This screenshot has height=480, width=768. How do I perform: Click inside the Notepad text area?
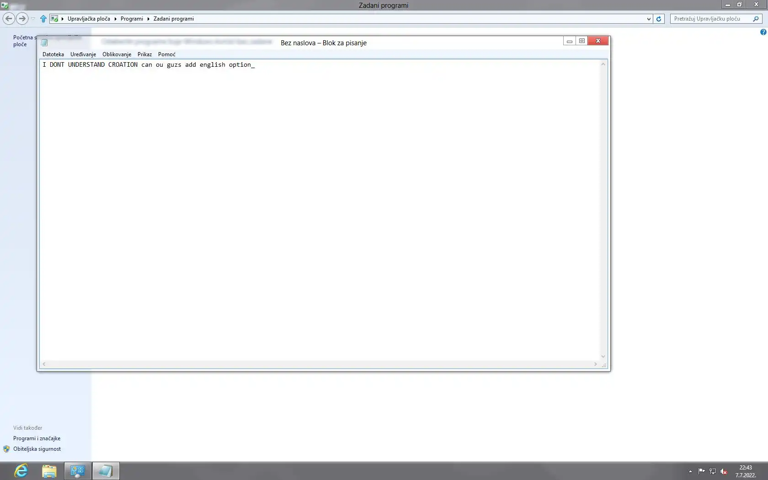(x=320, y=210)
